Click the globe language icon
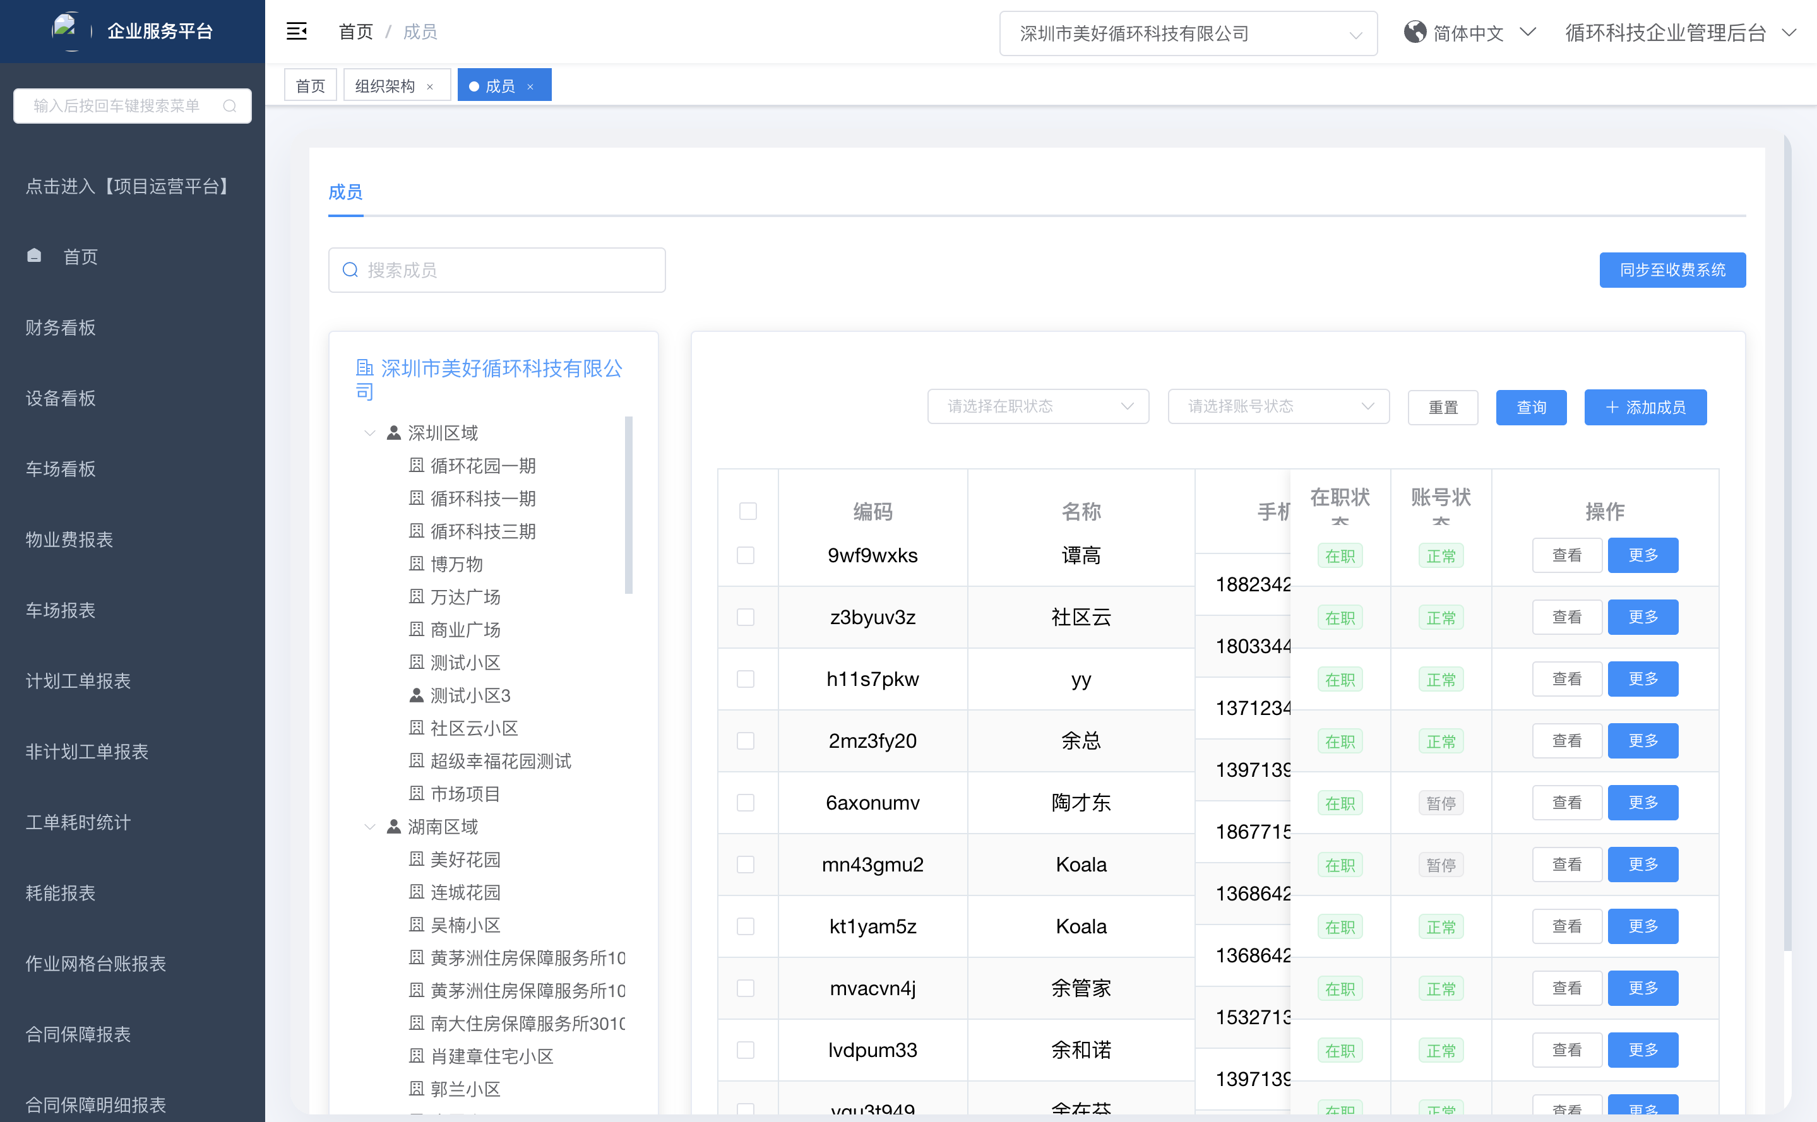Image resolution: width=1817 pixels, height=1122 pixels. [1415, 33]
